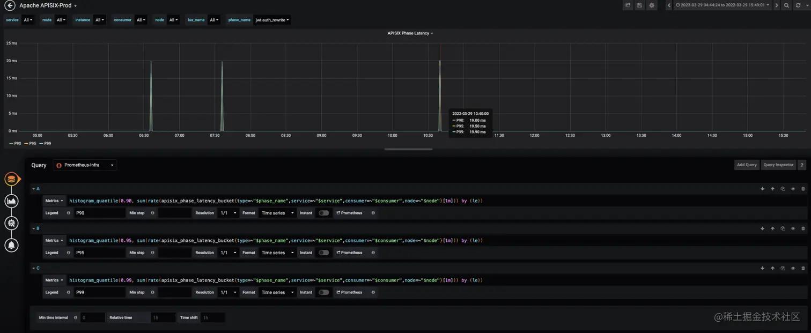Show Min step info icon for query B

152,253
